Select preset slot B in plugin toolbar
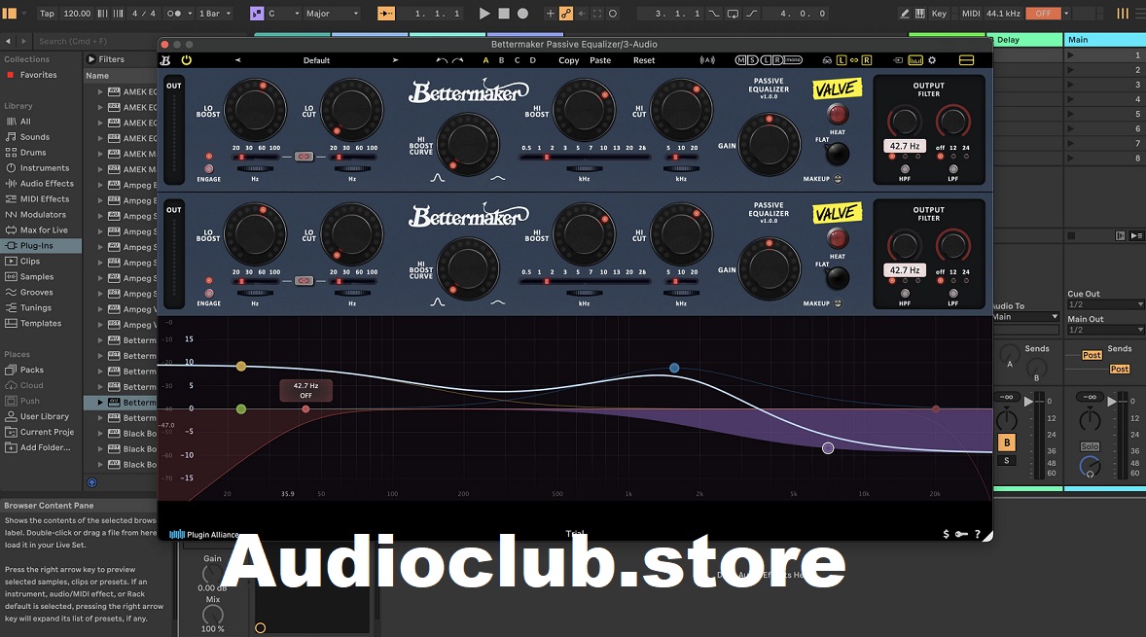The image size is (1146, 637). tap(501, 60)
